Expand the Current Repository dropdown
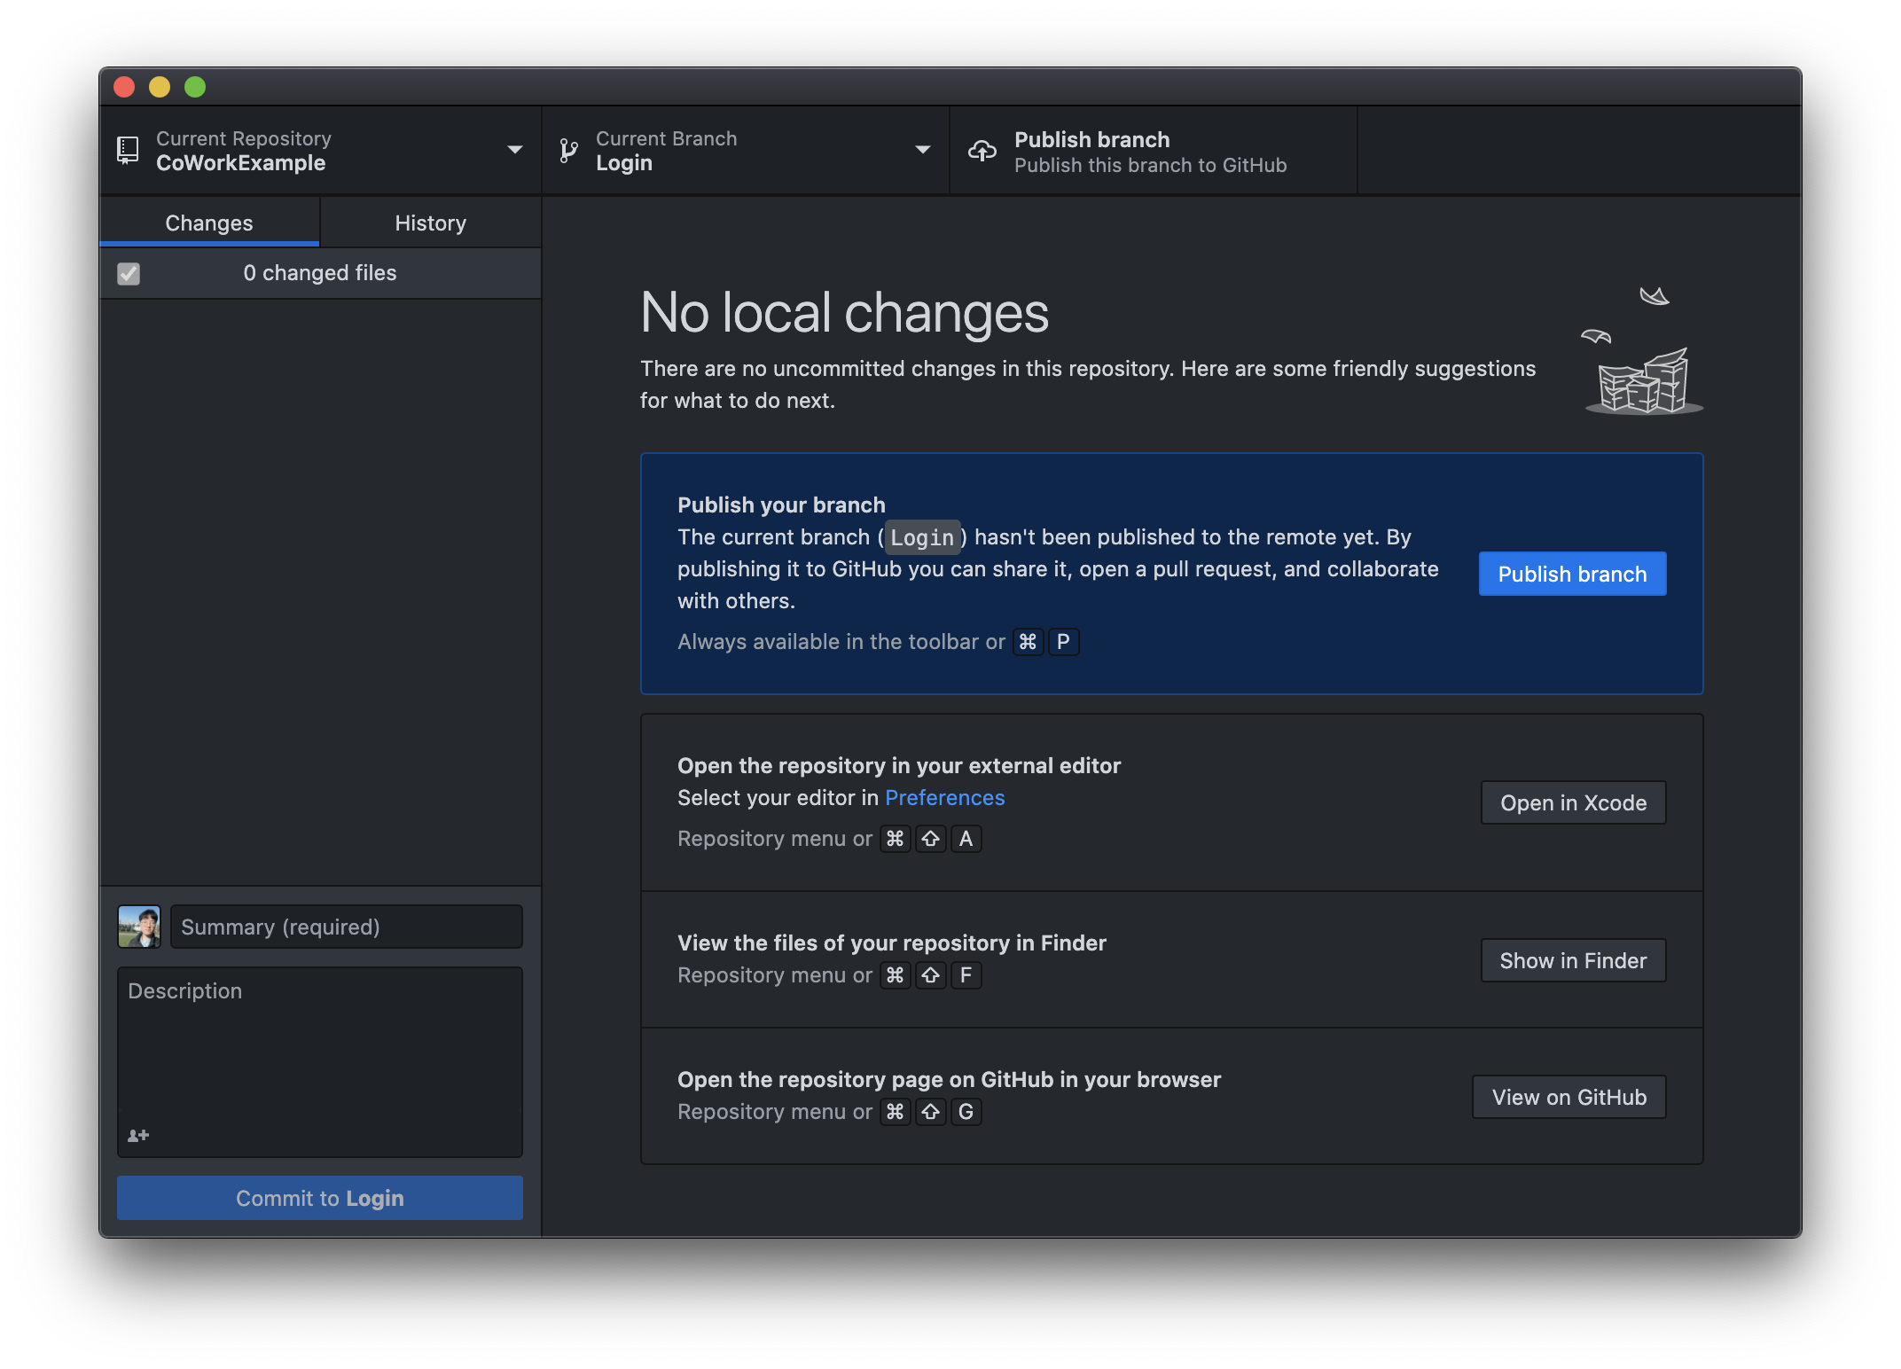The width and height of the screenshot is (1901, 1369). (514, 150)
